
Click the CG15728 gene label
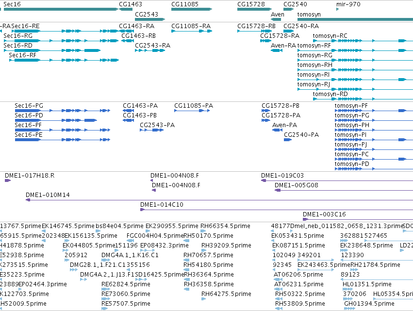coord(251,4)
